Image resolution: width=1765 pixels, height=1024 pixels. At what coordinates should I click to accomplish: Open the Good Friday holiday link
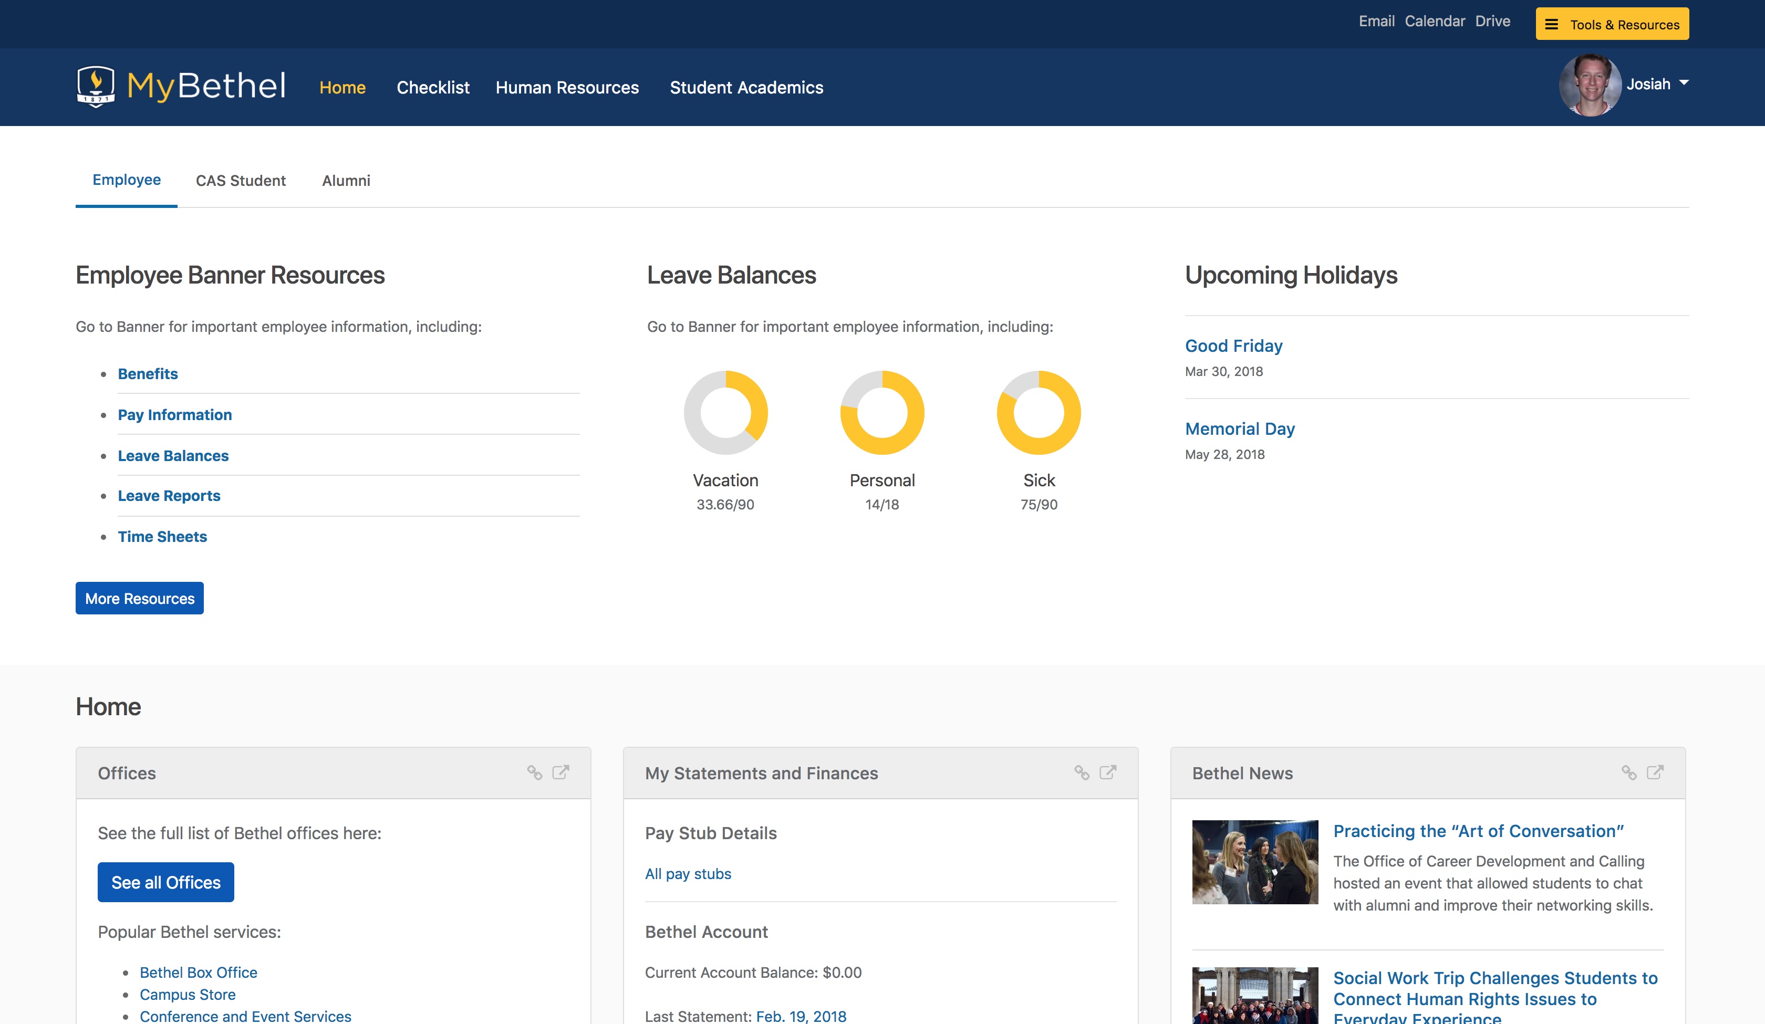(x=1233, y=346)
